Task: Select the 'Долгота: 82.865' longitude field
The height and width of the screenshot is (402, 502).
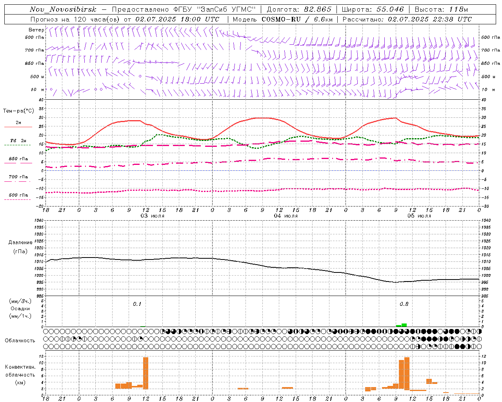Action: pyautogui.click(x=299, y=9)
